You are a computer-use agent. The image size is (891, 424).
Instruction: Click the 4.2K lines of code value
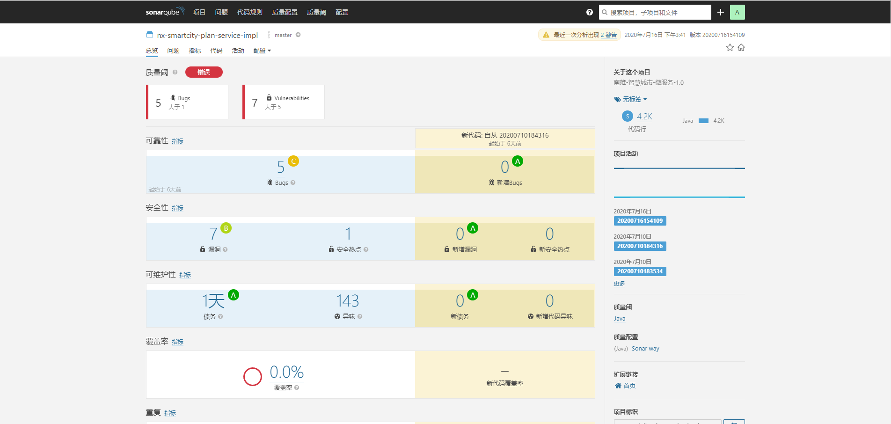point(644,117)
